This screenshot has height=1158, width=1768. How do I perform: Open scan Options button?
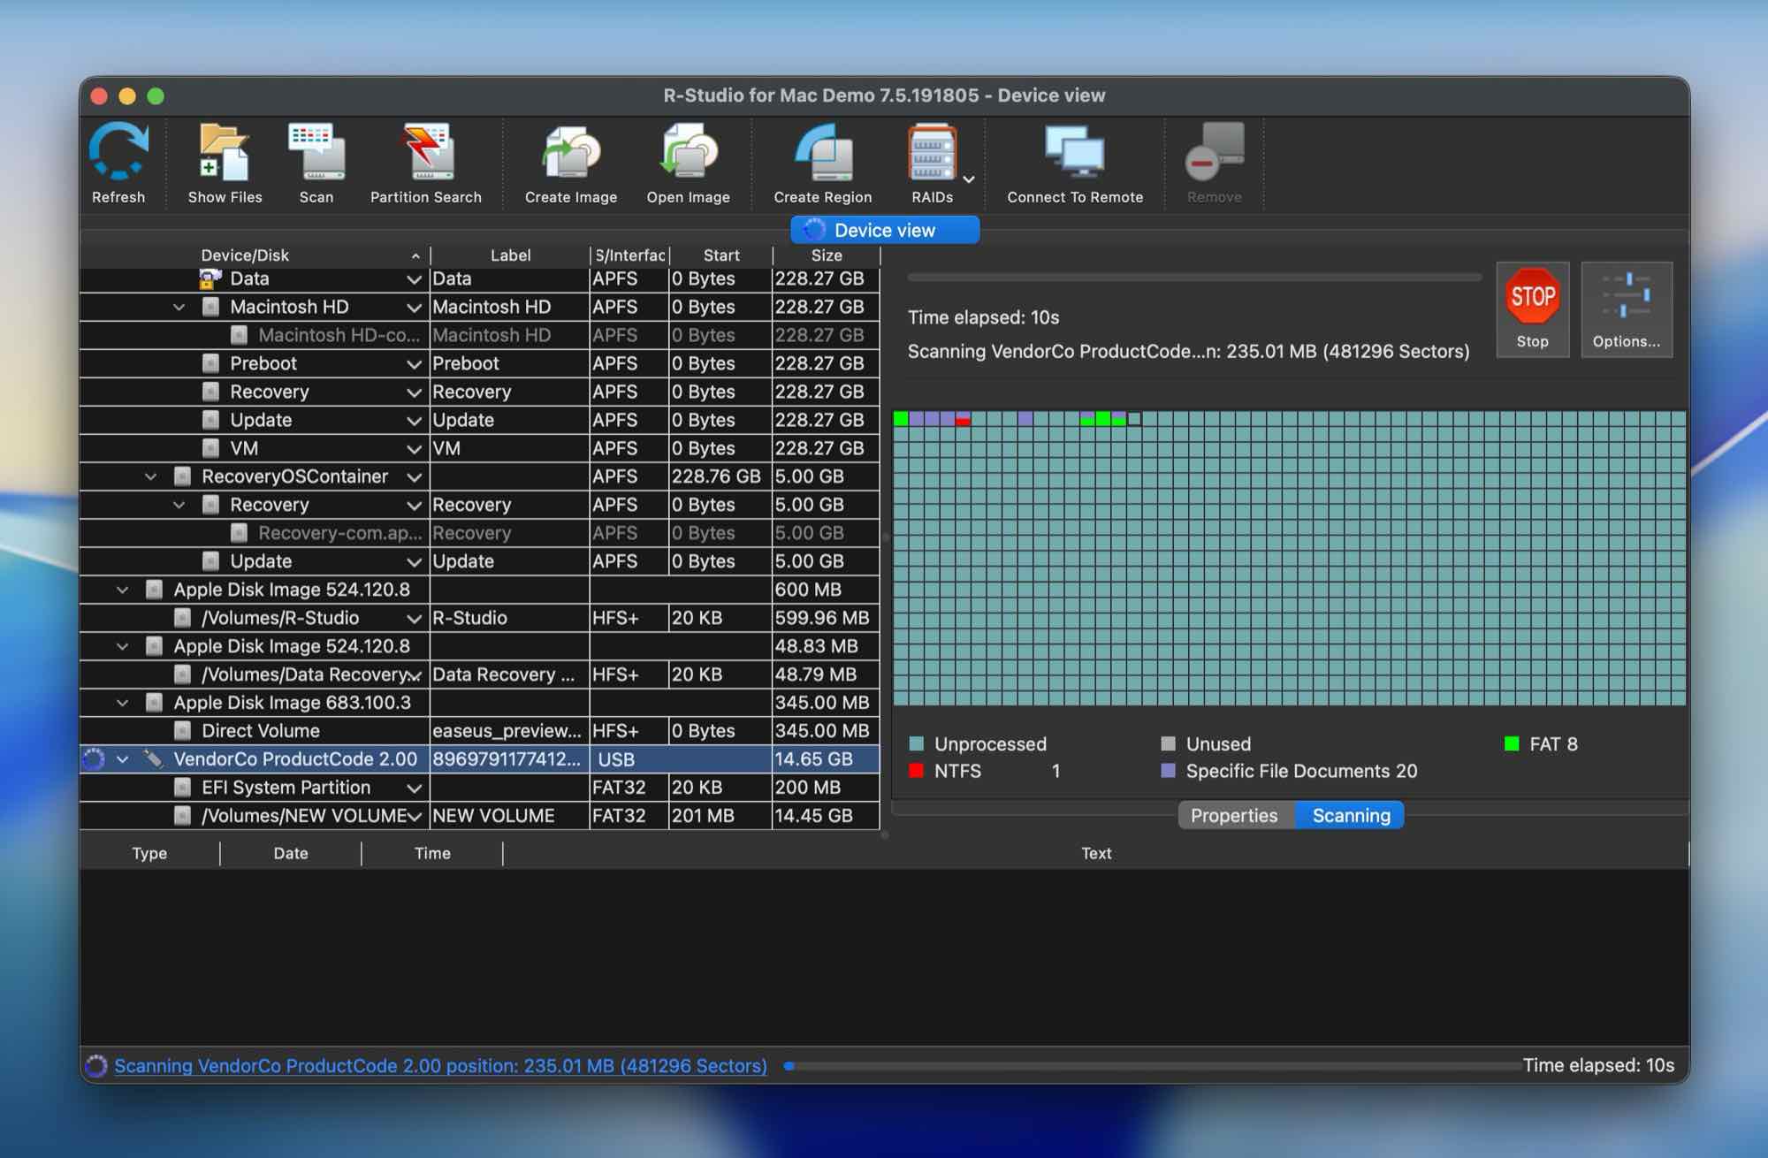pos(1627,309)
